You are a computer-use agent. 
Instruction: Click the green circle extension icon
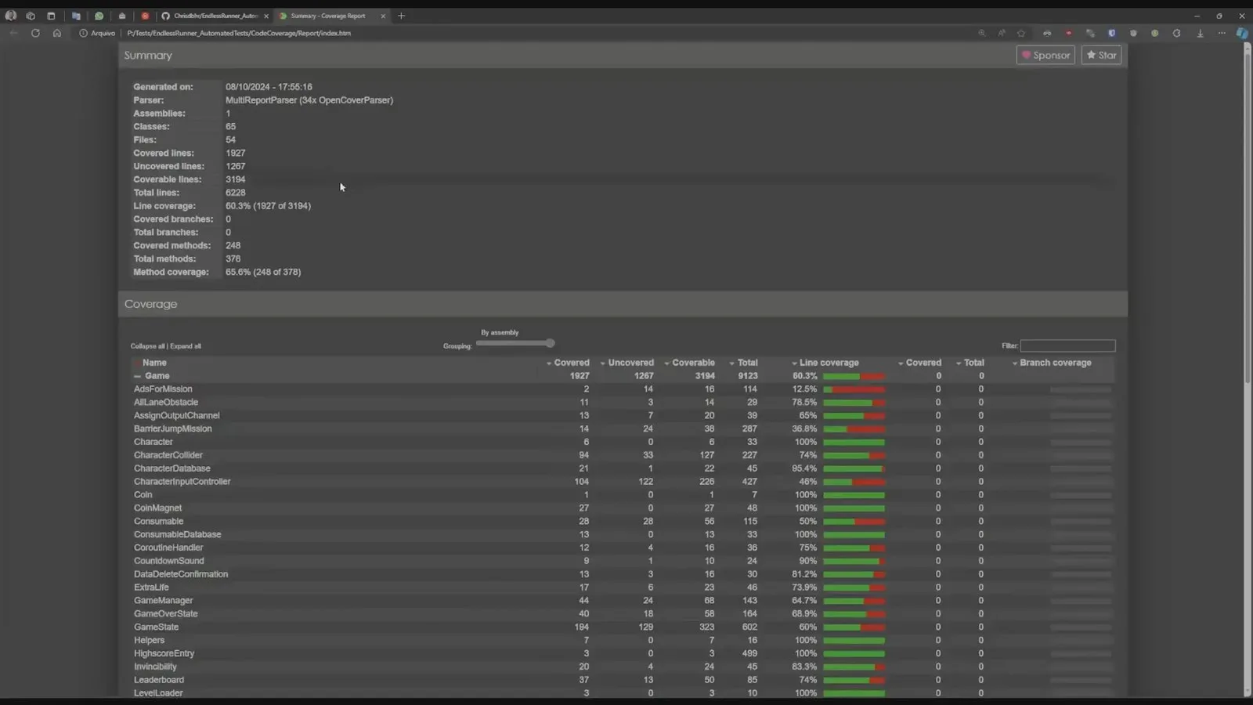pyautogui.click(x=1154, y=33)
